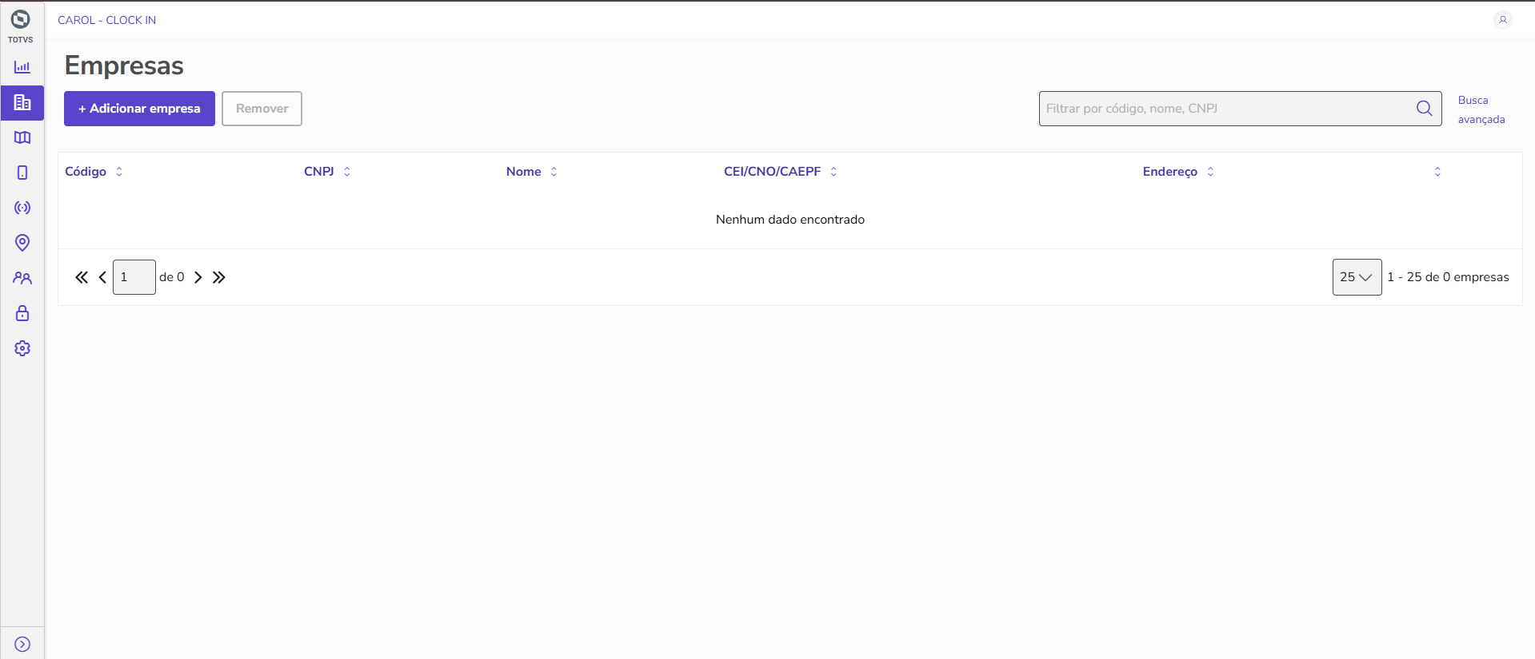Image resolution: width=1535 pixels, height=659 pixels.
Task: Open the Busca avançada link
Action: coord(1481,109)
